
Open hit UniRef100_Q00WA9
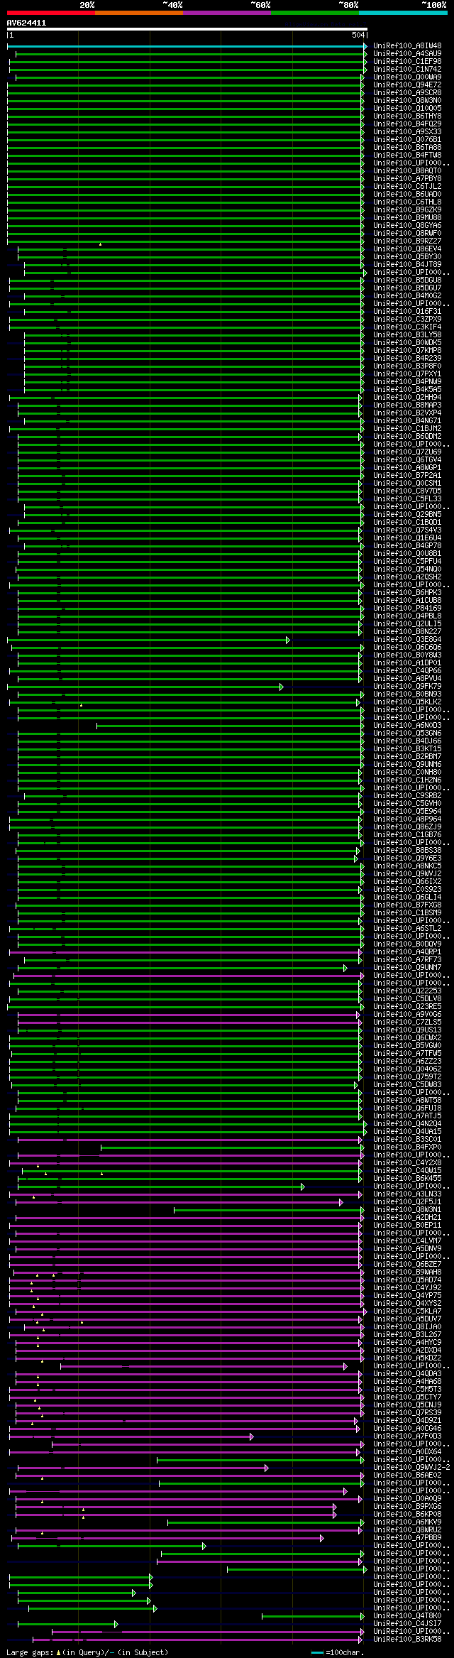click(x=407, y=77)
